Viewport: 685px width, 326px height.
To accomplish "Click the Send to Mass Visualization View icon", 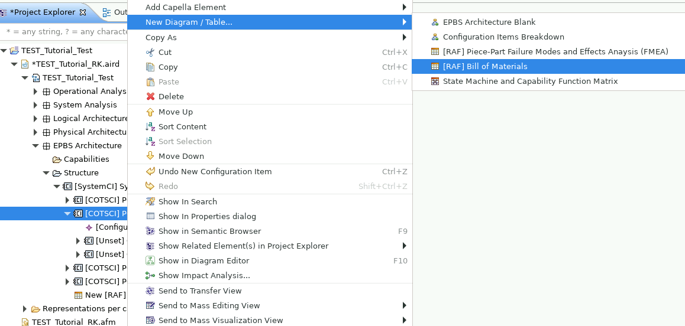I will [150, 321].
